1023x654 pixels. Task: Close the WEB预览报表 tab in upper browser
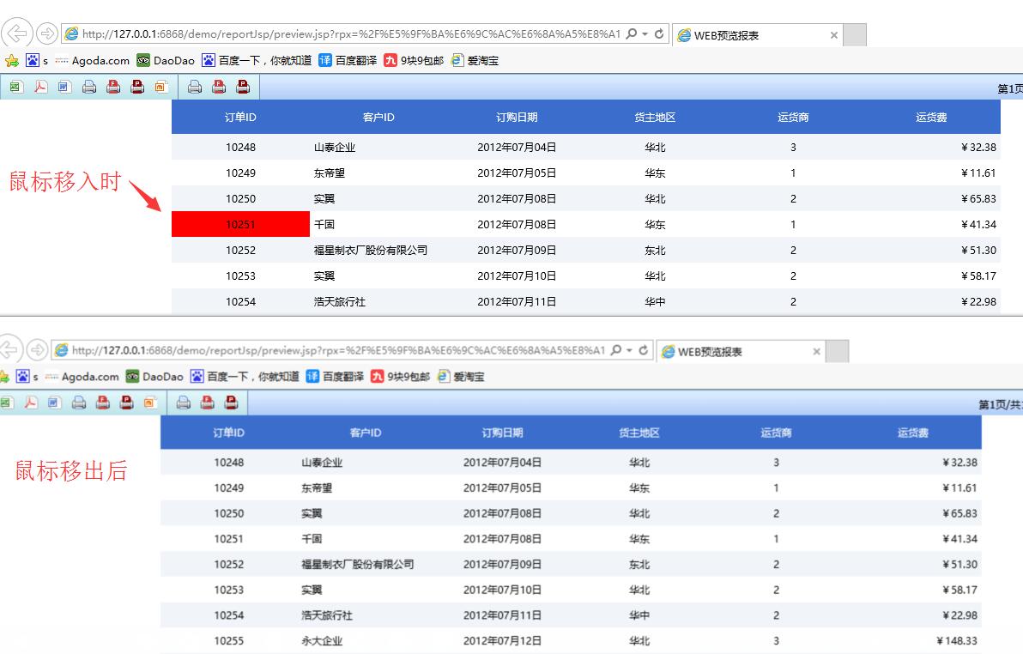[x=833, y=35]
